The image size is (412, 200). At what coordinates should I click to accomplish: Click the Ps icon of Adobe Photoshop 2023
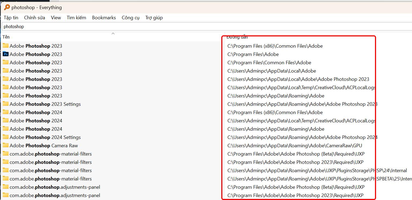tap(6, 54)
